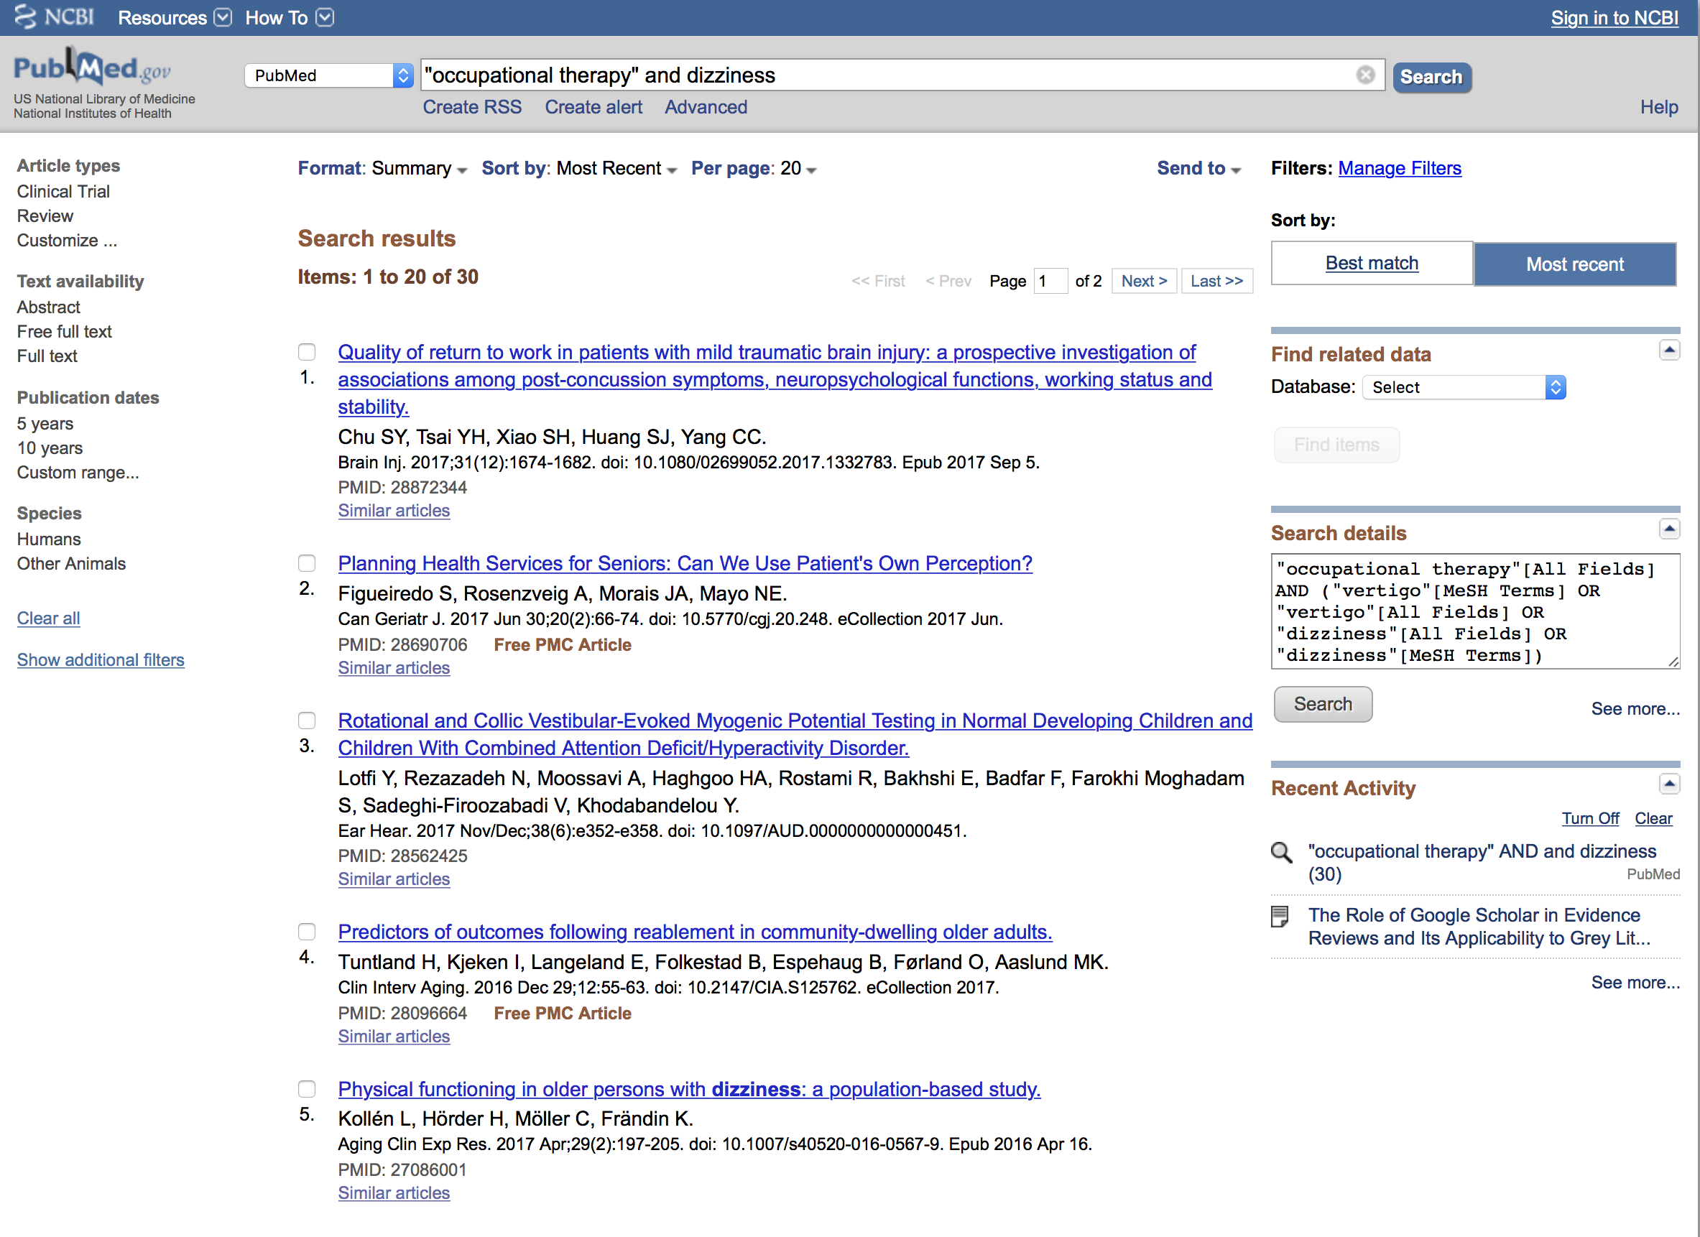Image resolution: width=1700 pixels, height=1237 pixels.
Task: Collapse the Find related data panel
Action: [1668, 350]
